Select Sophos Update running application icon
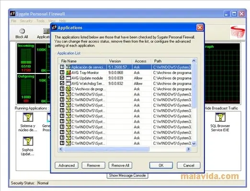Image resolution: width=250 pixels, height=191 pixels. click(28, 141)
